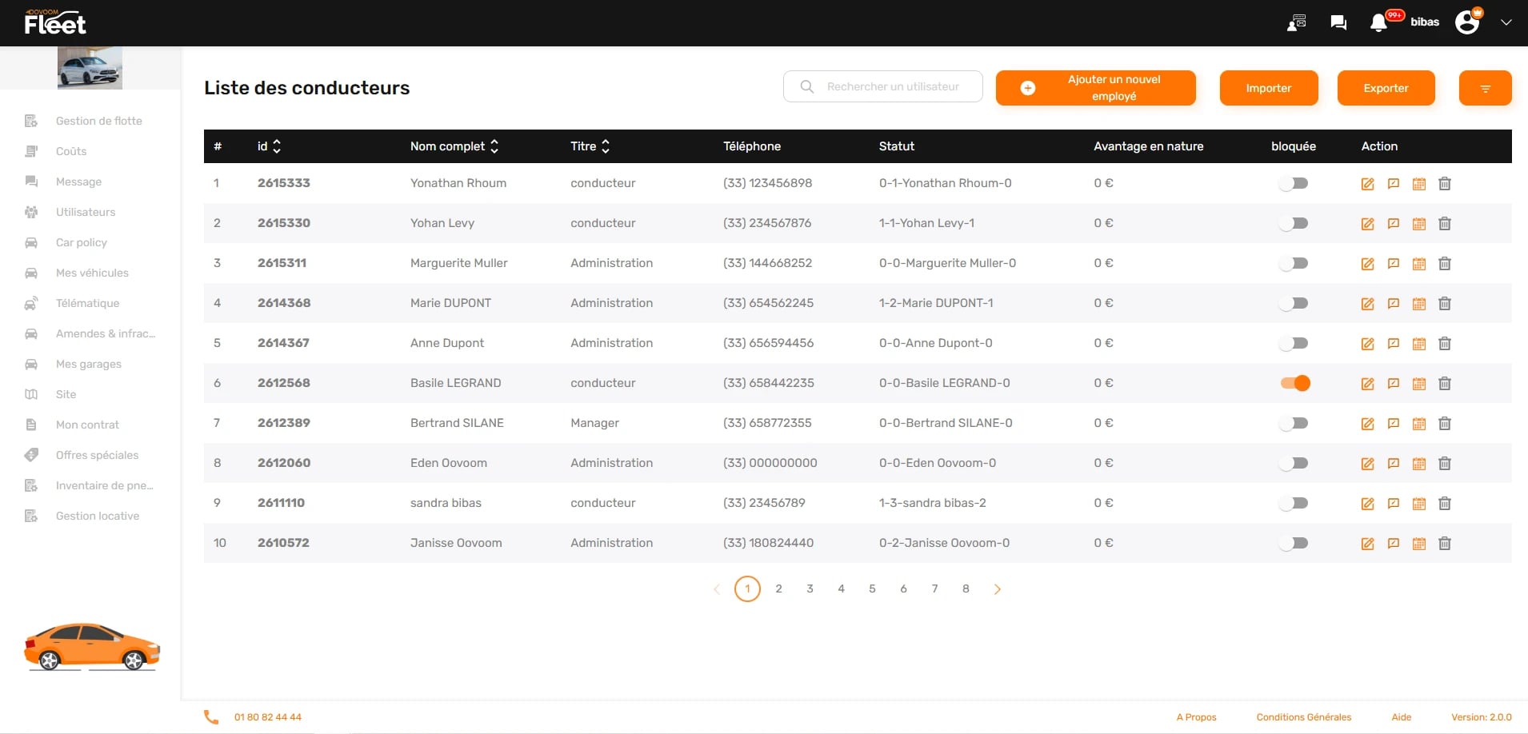Click the Exporter button

[1386, 88]
